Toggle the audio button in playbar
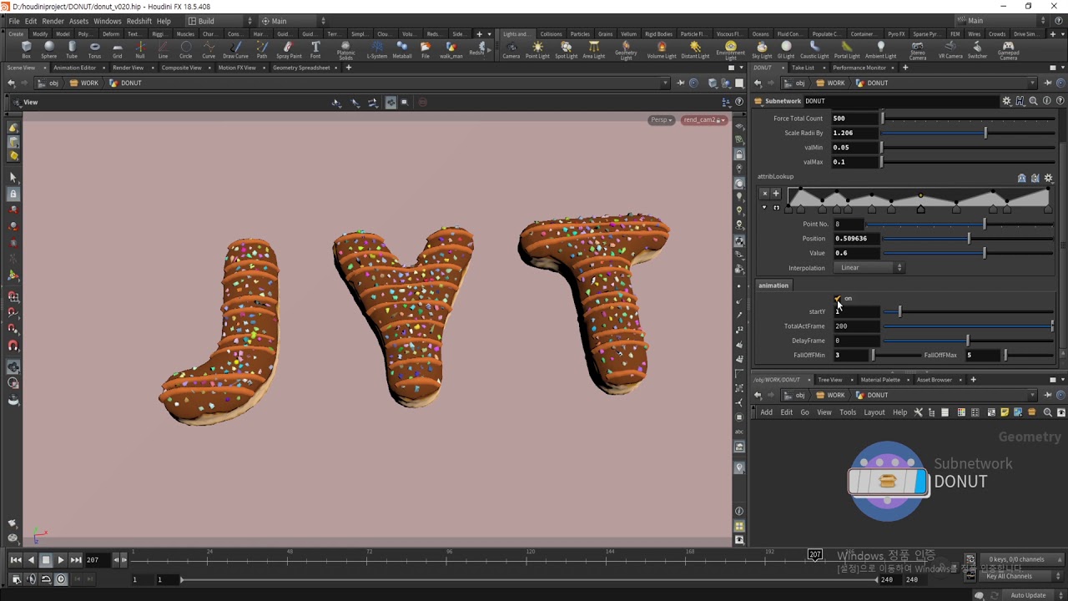 [32, 579]
